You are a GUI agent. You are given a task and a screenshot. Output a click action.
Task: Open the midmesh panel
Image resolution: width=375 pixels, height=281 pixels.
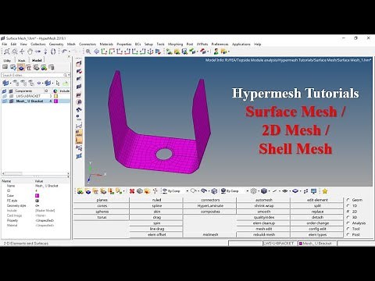pyautogui.click(x=210, y=235)
